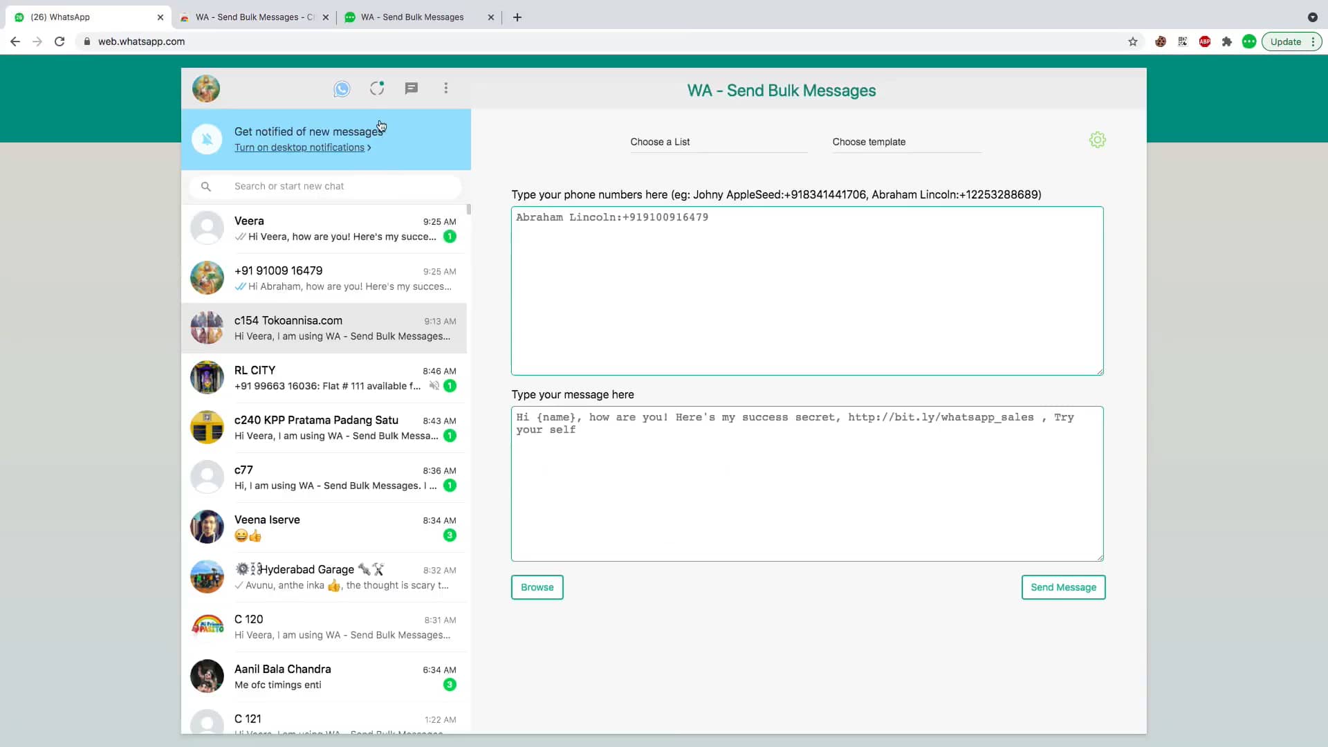The height and width of the screenshot is (747, 1328).
Task: Start a new chat using the message icon
Action: point(412,89)
